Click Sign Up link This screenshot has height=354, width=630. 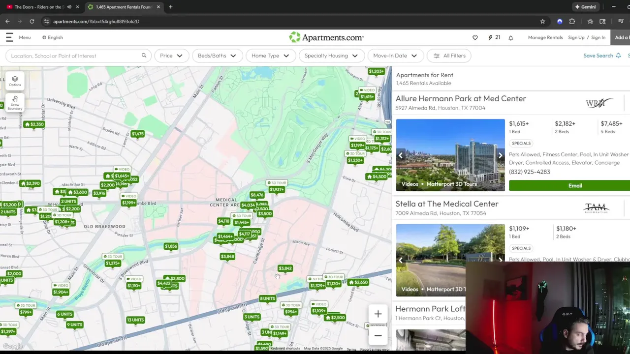click(x=576, y=37)
